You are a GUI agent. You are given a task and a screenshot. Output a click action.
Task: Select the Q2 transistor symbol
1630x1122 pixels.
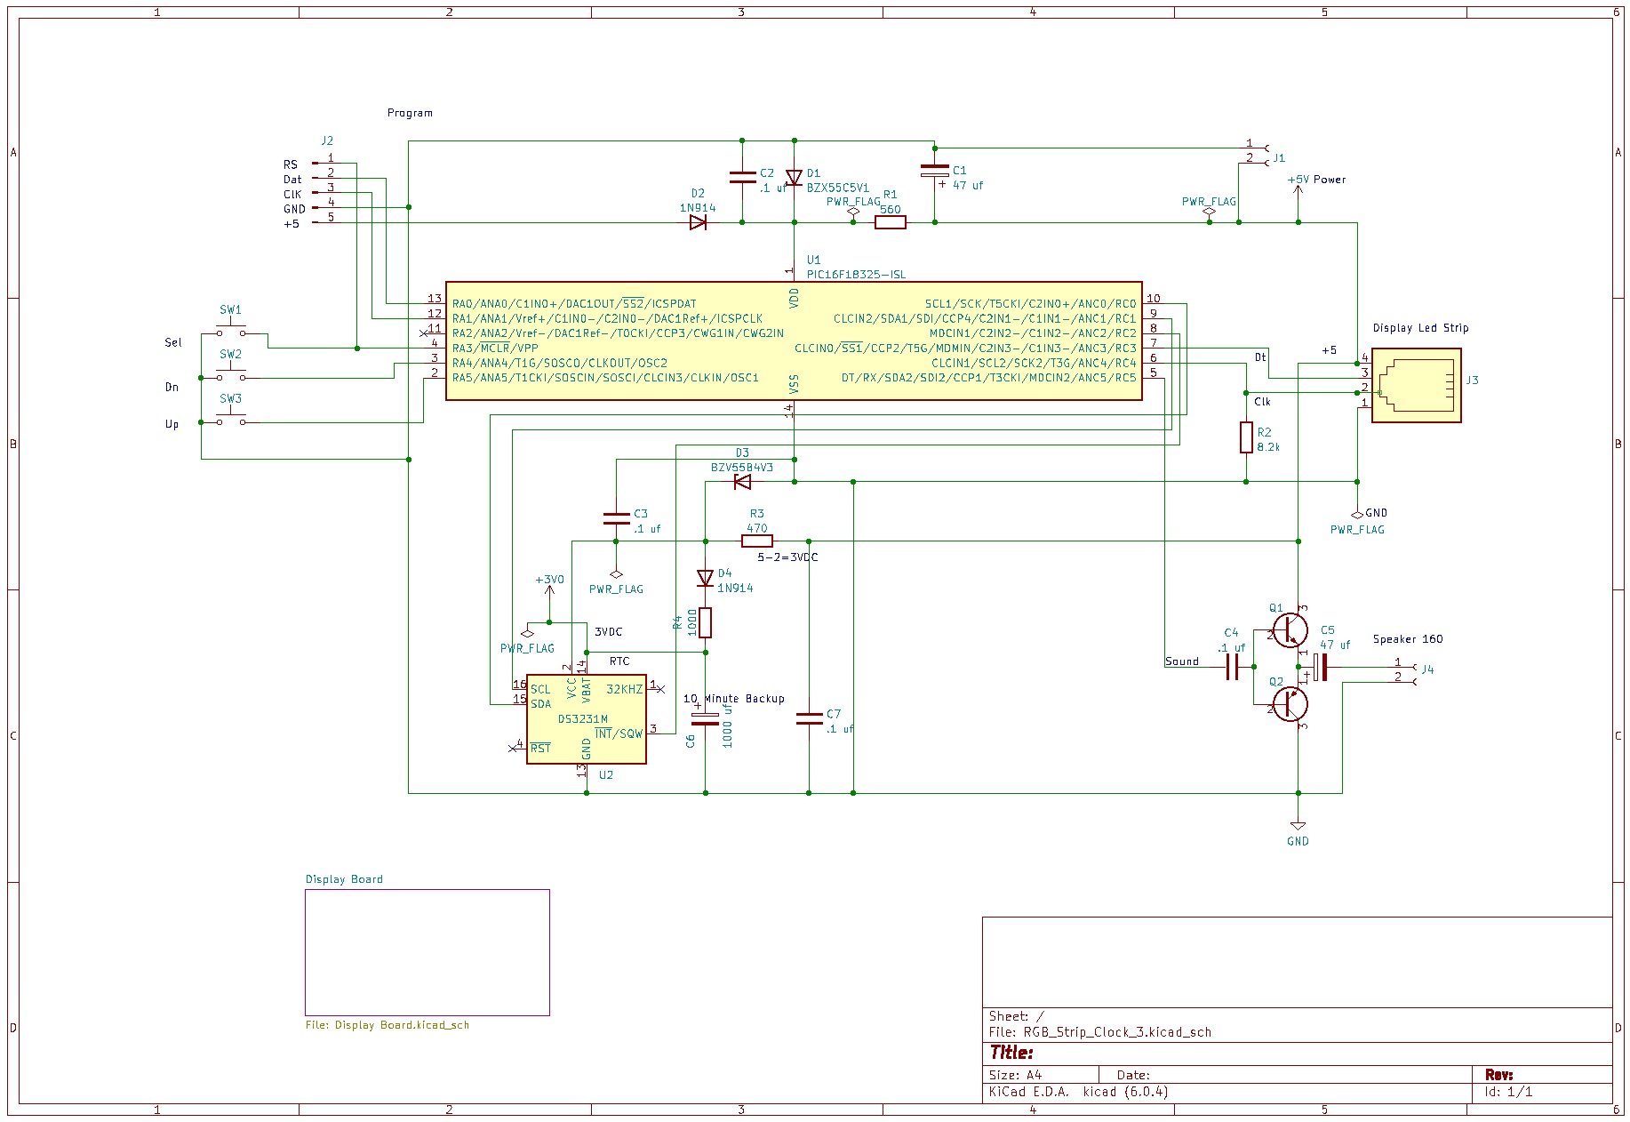tap(1290, 705)
